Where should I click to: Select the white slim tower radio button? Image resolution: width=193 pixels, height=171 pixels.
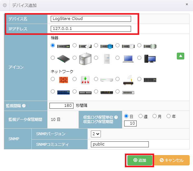[96, 58]
